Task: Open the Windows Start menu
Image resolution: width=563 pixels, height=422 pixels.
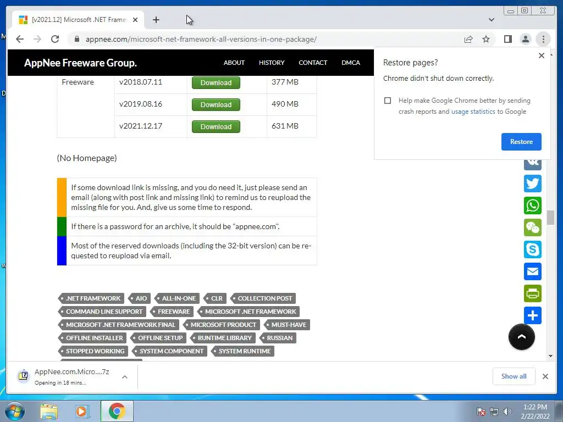Action: coord(15,411)
